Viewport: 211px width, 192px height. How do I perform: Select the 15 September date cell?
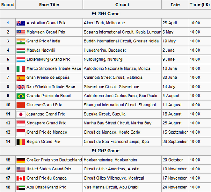pos(175,132)
